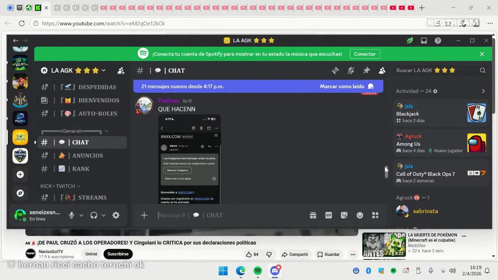Viewport: 498px width, 280px height.
Task: Expand the Activity panel arrow
Action: (483, 91)
